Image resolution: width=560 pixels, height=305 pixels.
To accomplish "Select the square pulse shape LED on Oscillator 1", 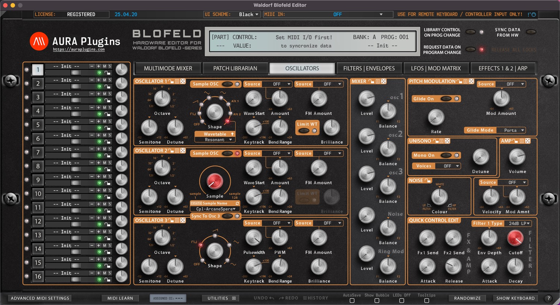I will (x=200, y=113).
